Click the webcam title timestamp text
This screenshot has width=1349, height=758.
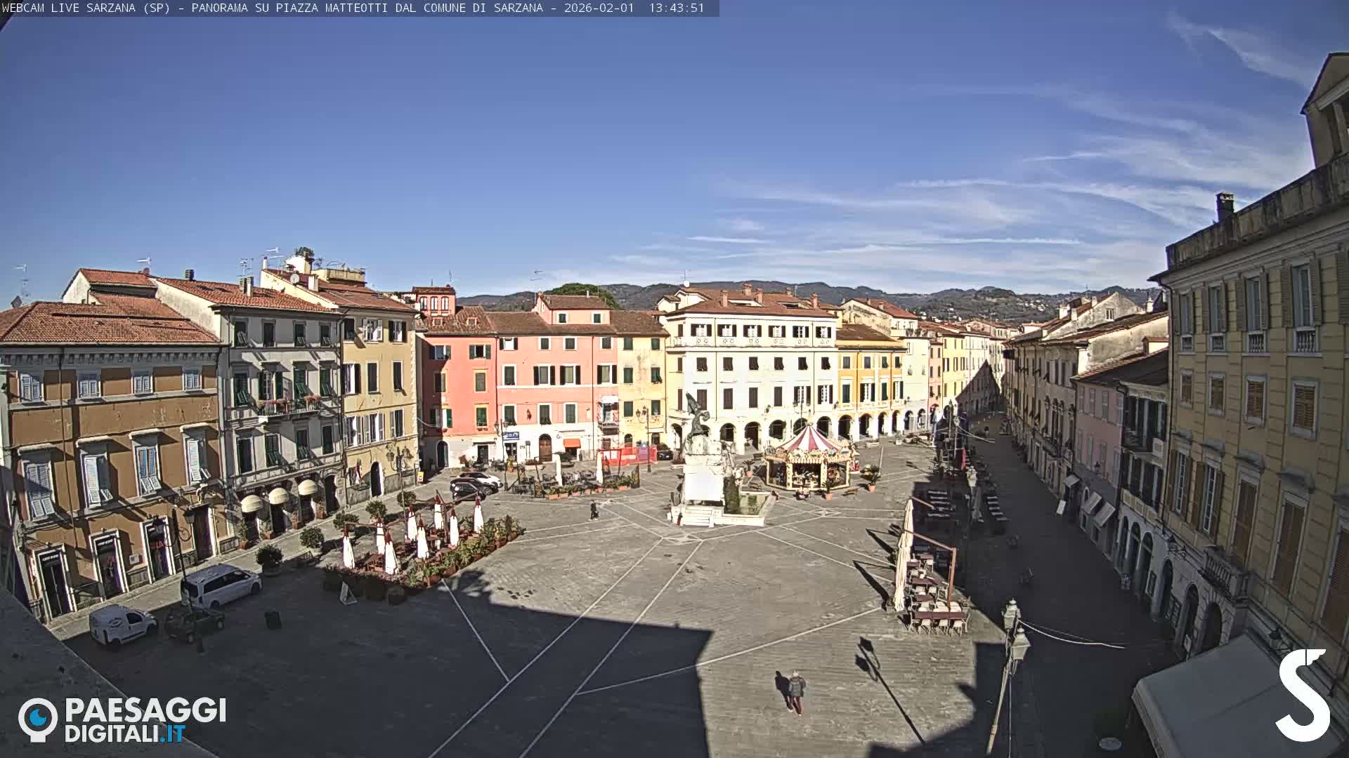pos(353,8)
